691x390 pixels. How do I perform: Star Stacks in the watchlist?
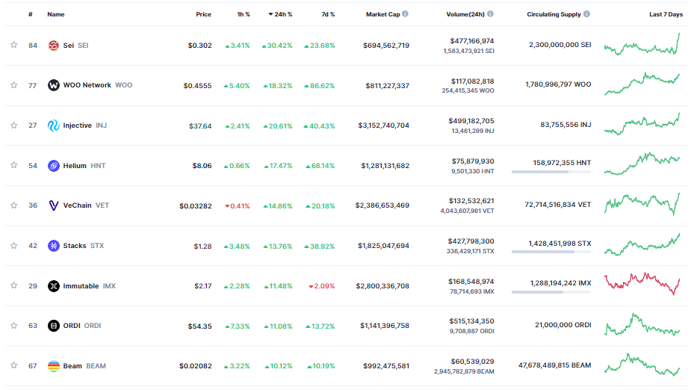point(13,246)
